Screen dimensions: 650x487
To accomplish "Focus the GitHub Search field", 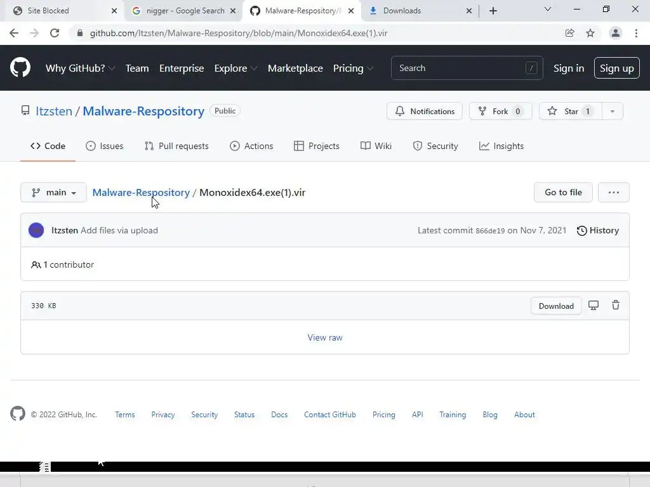I will pyautogui.click(x=467, y=68).
